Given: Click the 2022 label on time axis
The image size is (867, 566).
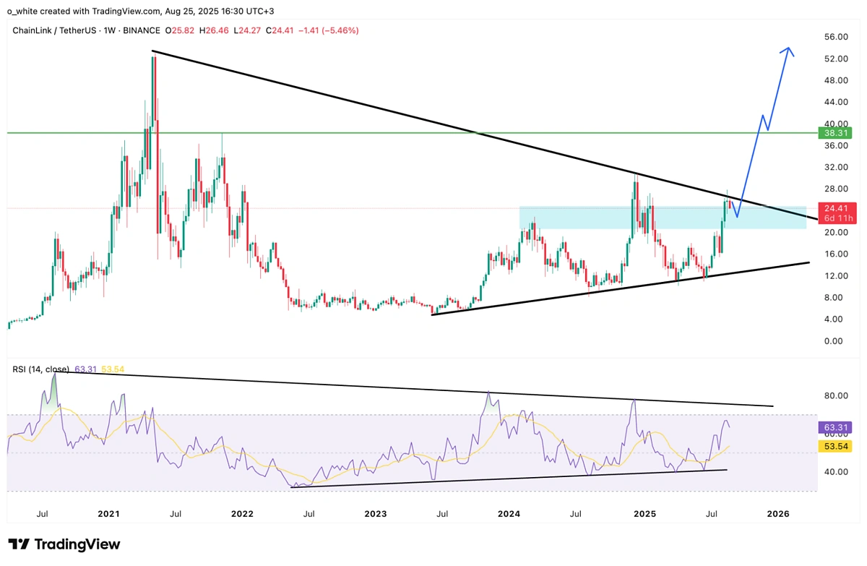Looking at the screenshot, I should (x=242, y=514).
